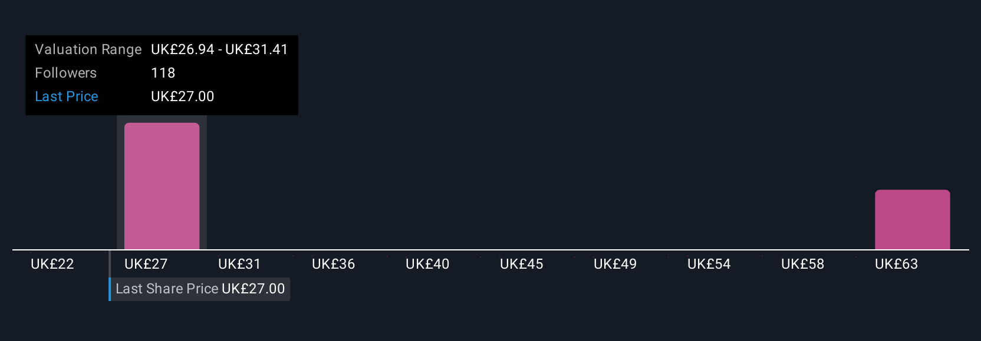Click the UK£45 axis label
The height and width of the screenshot is (341, 981).
pyautogui.click(x=522, y=264)
